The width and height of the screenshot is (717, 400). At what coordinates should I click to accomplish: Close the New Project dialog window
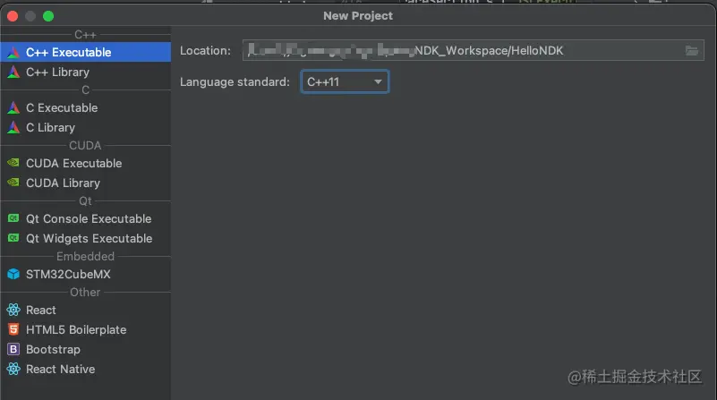[13, 16]
